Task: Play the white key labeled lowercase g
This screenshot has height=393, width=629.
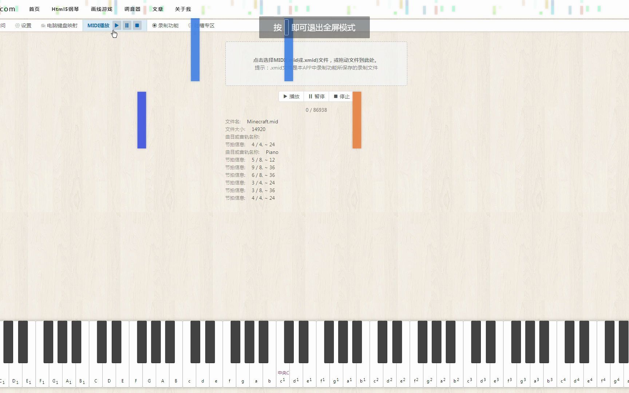Action: click(x=243, y=375)
